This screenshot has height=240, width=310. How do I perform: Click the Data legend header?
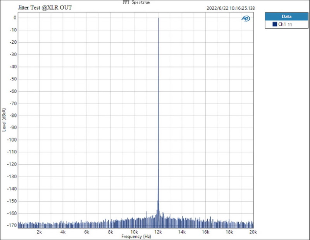point(286,17)
